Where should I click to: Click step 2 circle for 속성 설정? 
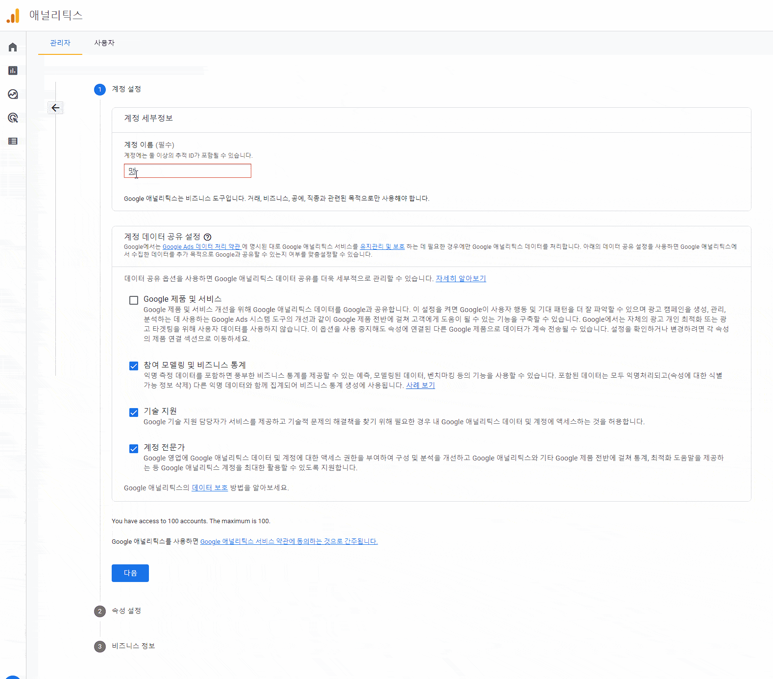pos(100,611)
